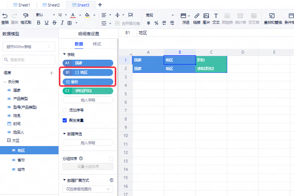Screen dimensions: 294x196
Task: Open find and replace (查找和替换)
Action: (x=272, y=16)
